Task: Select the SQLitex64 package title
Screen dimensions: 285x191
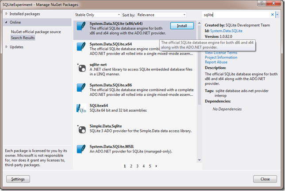Action: [99, 105]
